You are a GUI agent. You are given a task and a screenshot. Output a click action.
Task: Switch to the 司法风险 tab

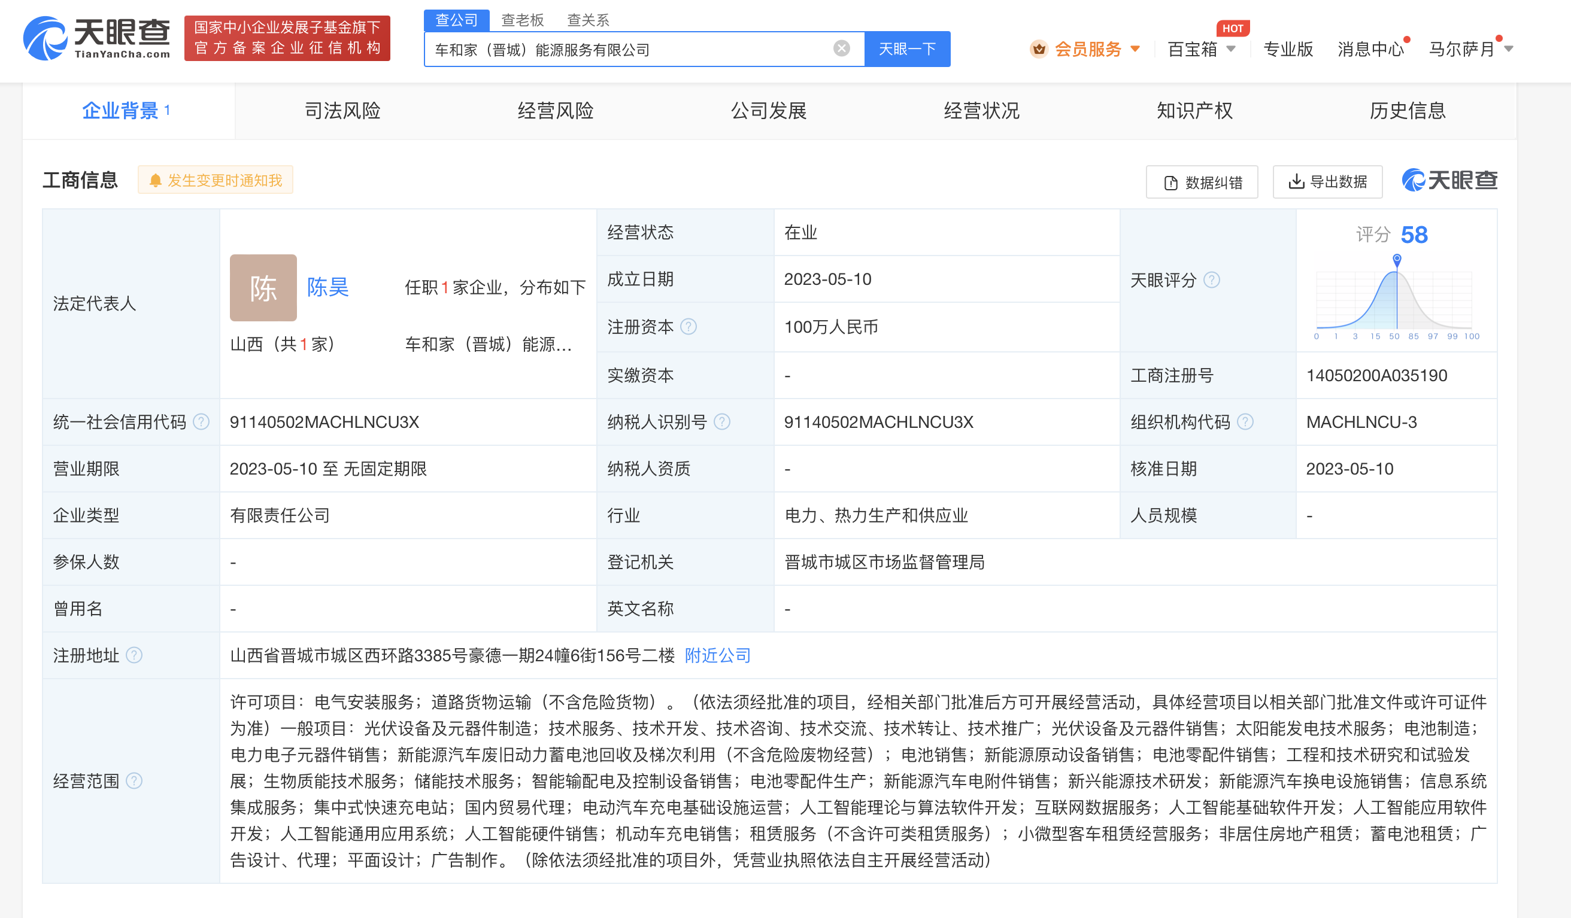(342, 111)
